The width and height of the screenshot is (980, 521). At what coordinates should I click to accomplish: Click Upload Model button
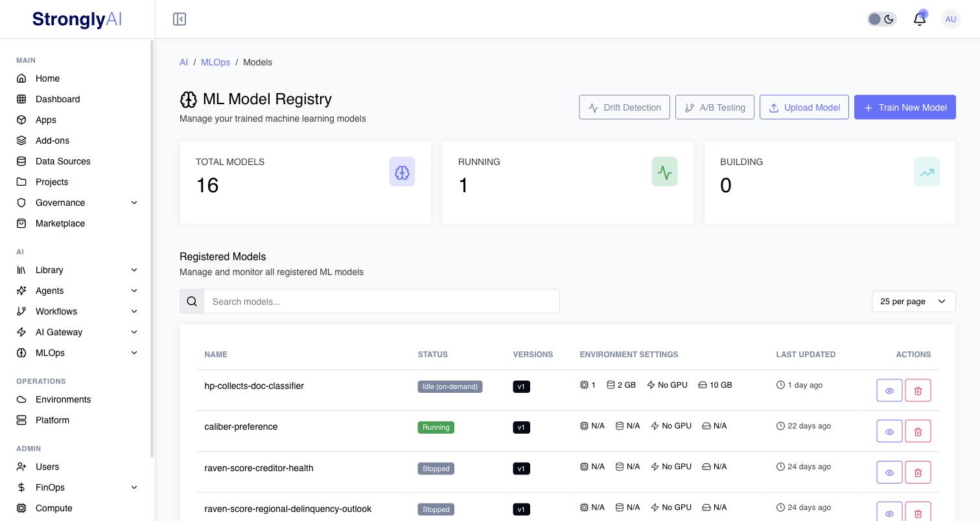pyautogui.click(x=804, y=107)
